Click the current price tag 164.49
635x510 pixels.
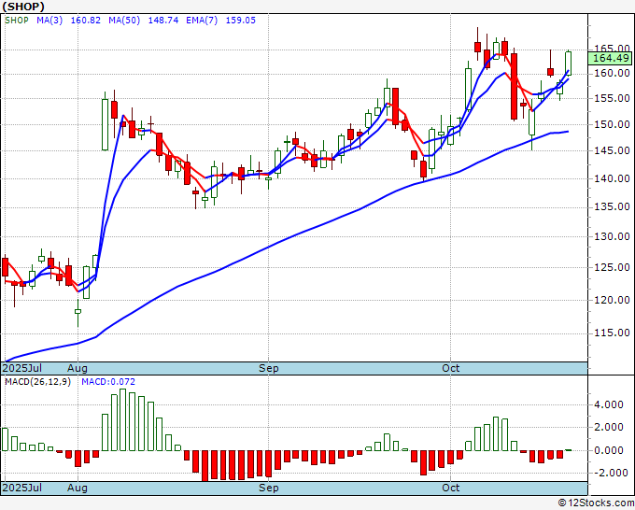pyautogui.click(x=611, y=58)
